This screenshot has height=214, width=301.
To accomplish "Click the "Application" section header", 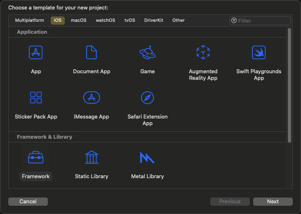I will click(x=32, y=32).
